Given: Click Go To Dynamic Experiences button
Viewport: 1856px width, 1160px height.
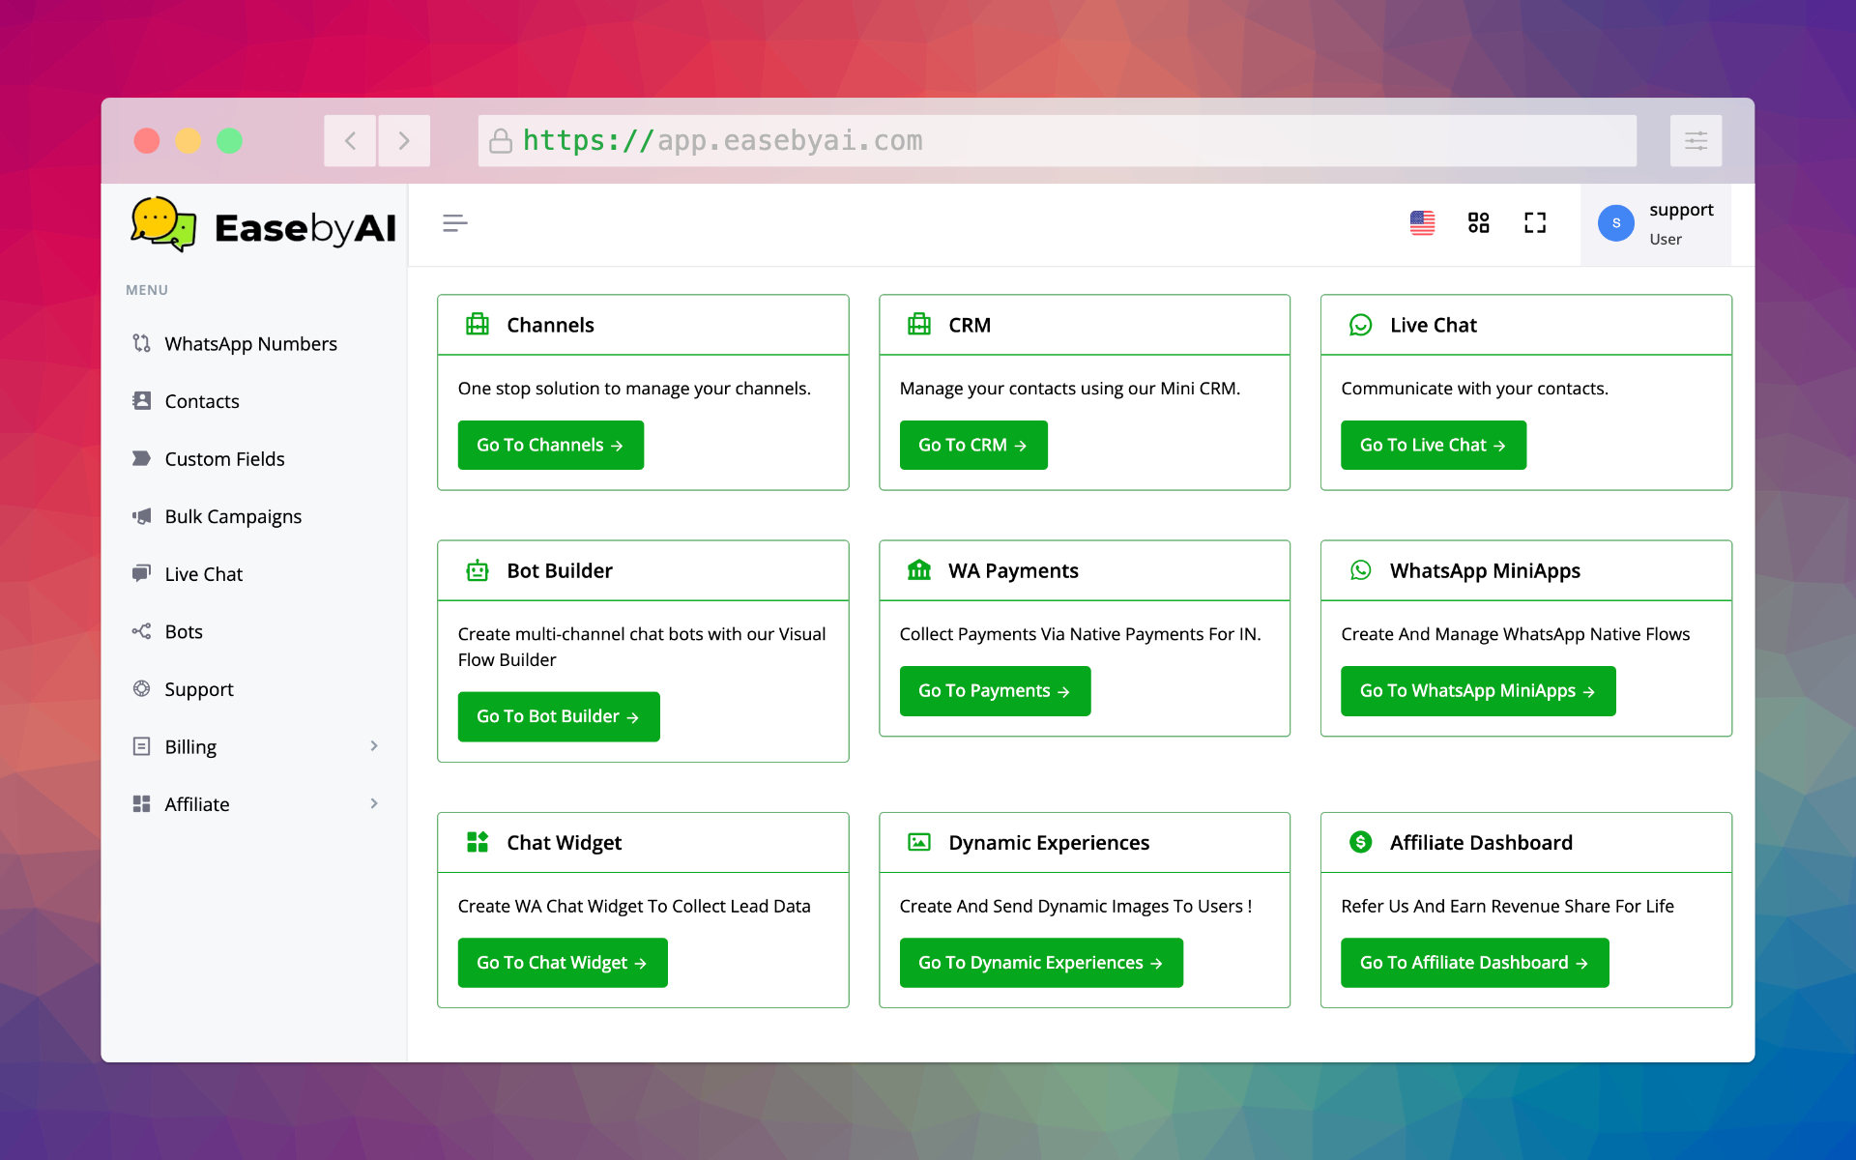Looking at the screenshot, I should pos(1040,963).
